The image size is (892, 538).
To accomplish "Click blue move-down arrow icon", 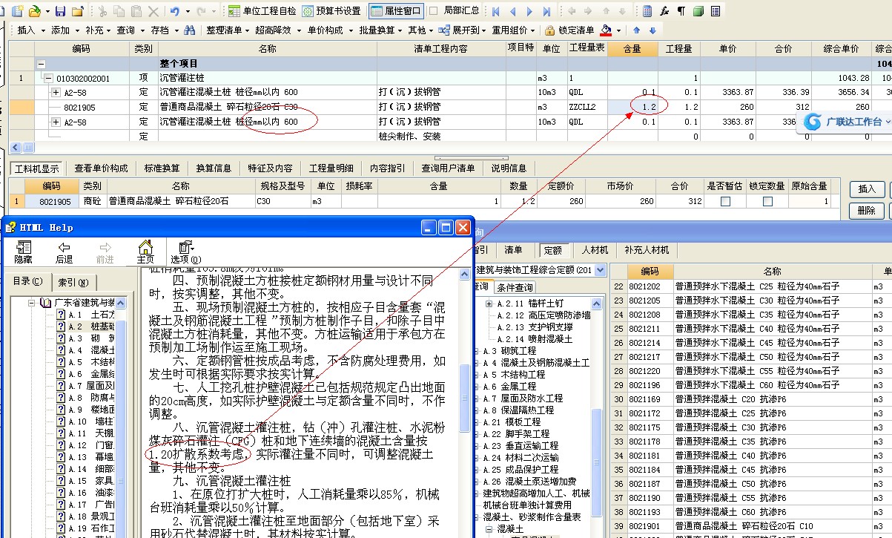I will click(x=653, y=30).
